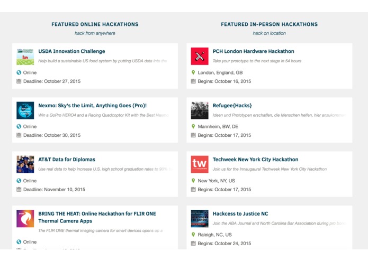
Task: Click 'London, England, GB' location text
Action: 220,72
